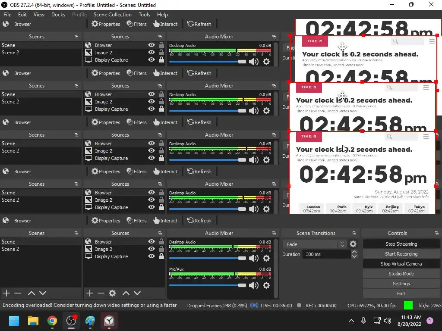Click the live streaming signal icon in status bar
Screen dimensions: 442x331
[254, 306]
